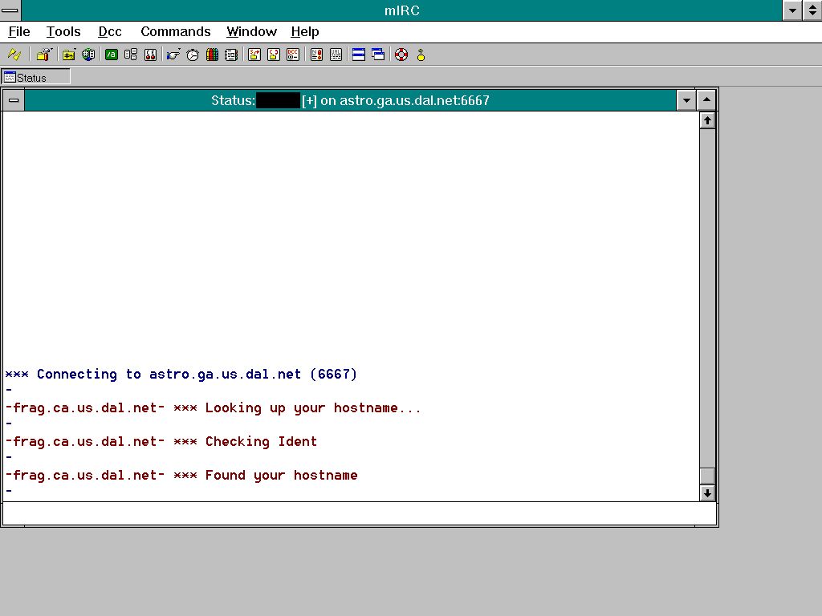Click the Status window scroll down arrow
This screenshot has height=616, width=822.
tap(707, 493)
